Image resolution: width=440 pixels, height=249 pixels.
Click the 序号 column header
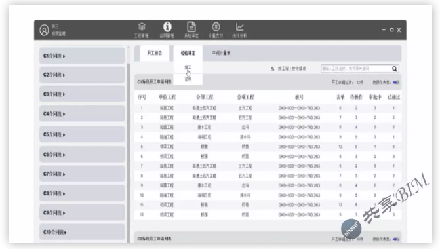(x=142, y=97)
